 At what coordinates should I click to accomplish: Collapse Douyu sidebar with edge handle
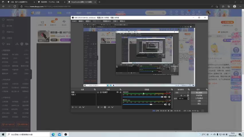(31, 74)
